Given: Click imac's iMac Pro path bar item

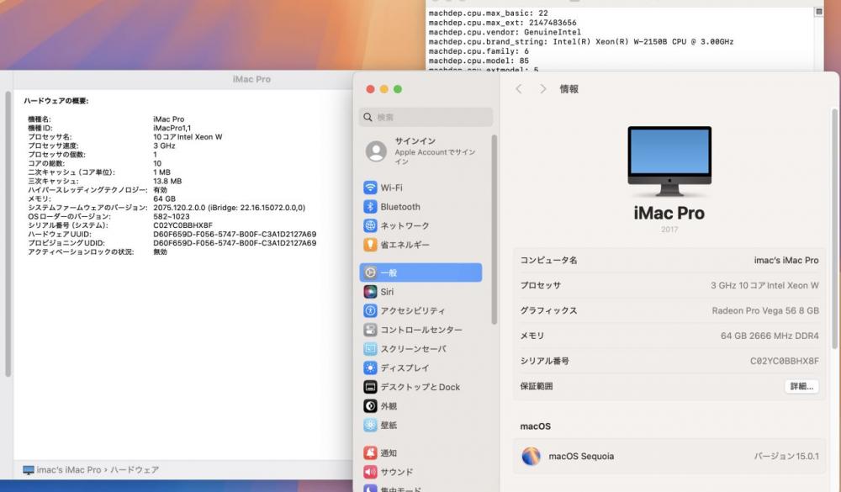Looking at the screenshot, I should 69,470.
